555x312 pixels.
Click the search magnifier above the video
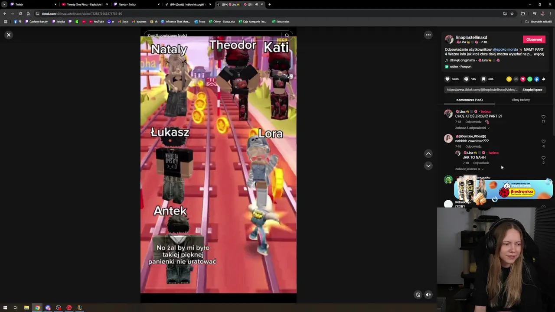click(x=287, y=36)
